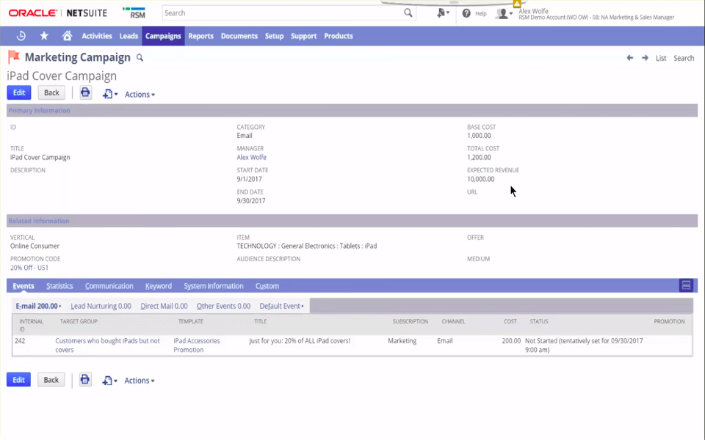Image resolution: width=705 pixels, height=440 pixels.
Task: Click the quick search magnifier beside Marketing Campaign
Action: [x=140, y=58]
